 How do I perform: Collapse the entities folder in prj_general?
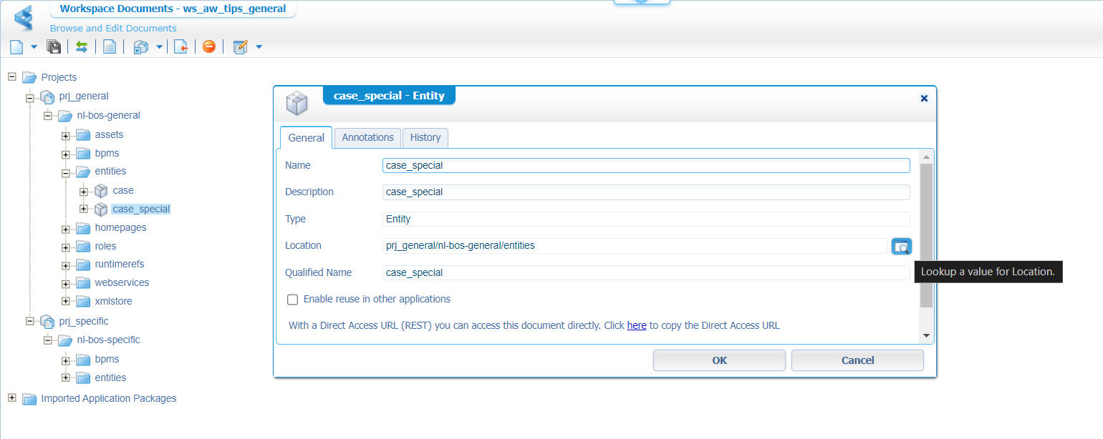66,172
